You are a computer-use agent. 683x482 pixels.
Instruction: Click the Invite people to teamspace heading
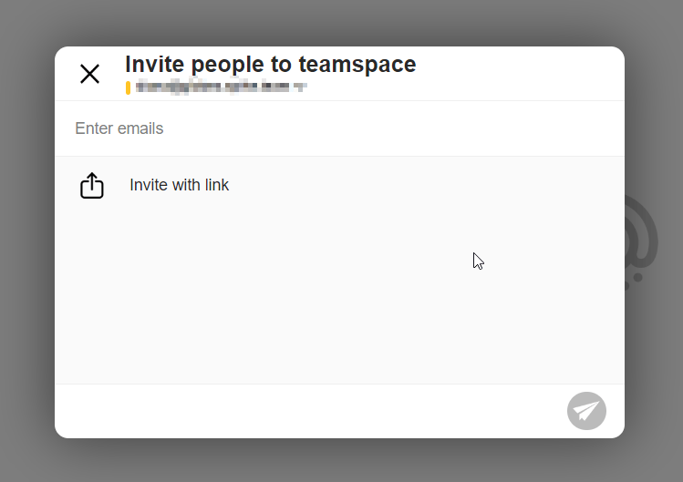(x=270, y=65)
